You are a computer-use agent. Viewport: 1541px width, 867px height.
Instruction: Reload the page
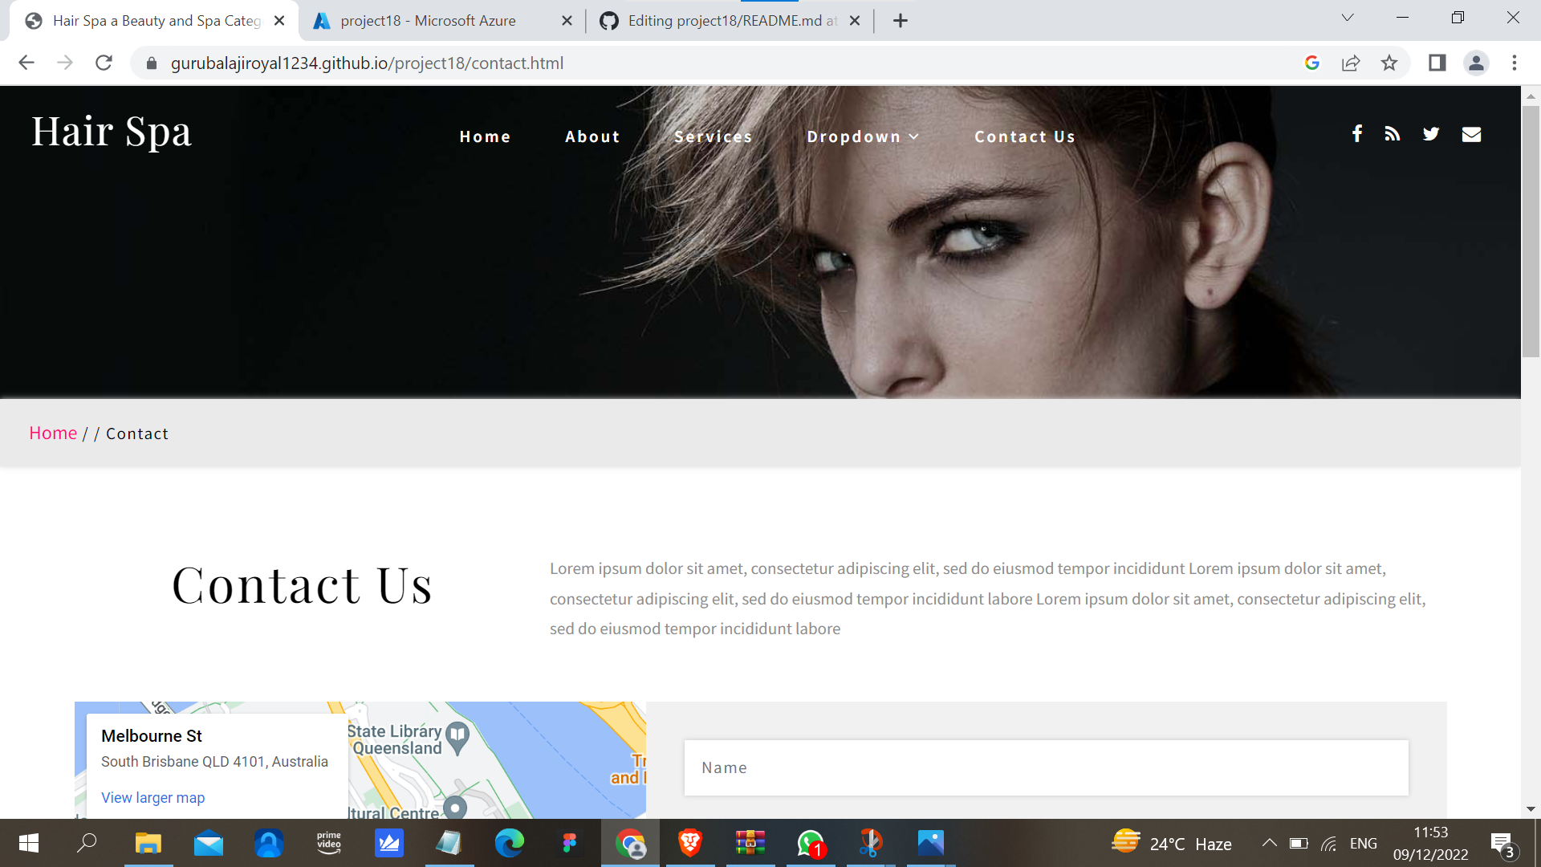click(x=104, y=63)
